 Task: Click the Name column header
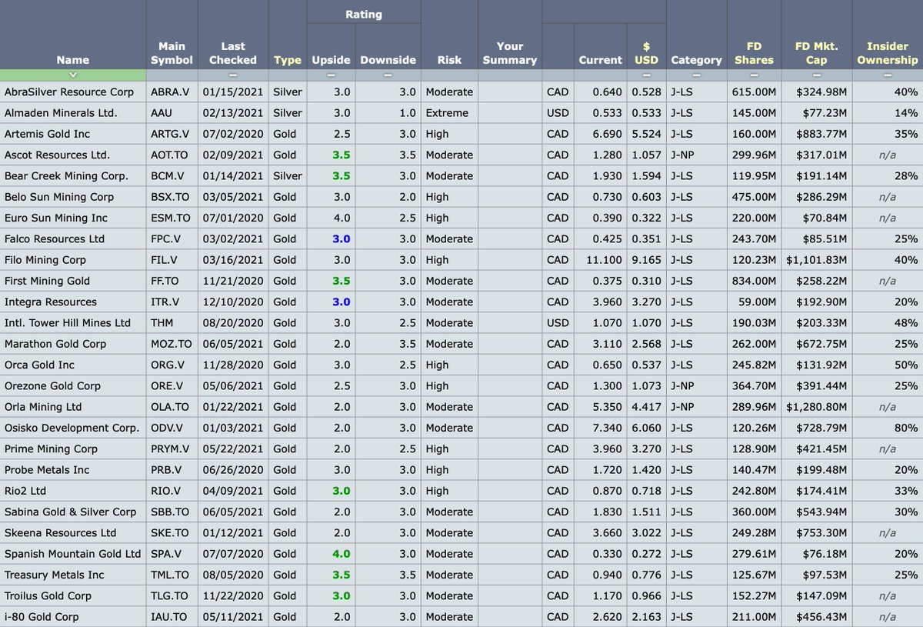click(73, 60)
